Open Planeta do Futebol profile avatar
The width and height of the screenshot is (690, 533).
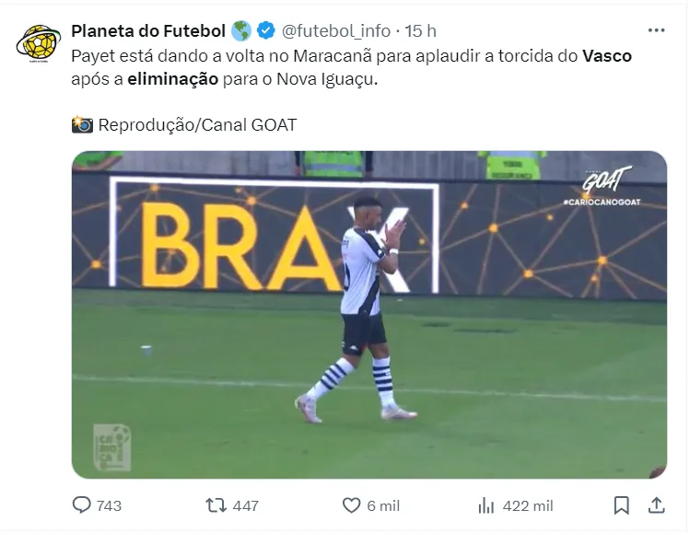[x=39, y=43]
